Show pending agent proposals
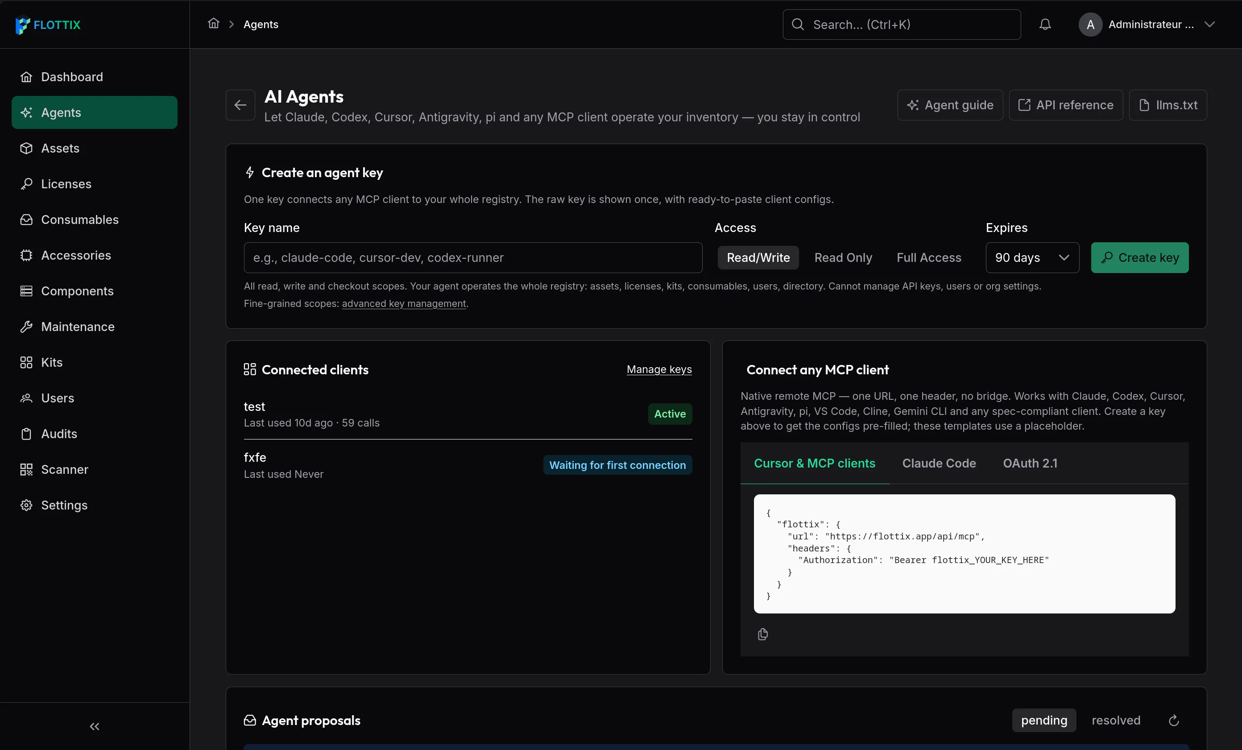Screen dimensions: 1242x750 [1044, 720]
